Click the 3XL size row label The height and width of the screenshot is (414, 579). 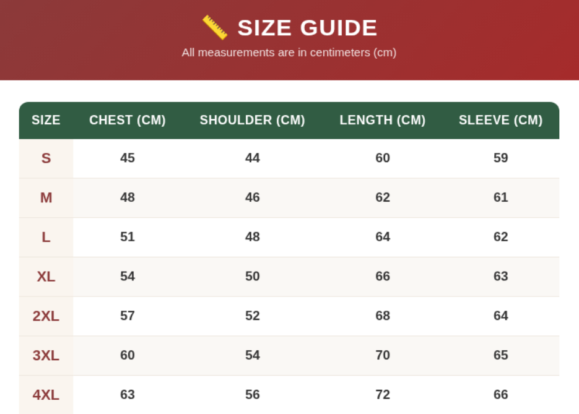tap(46, 356)
